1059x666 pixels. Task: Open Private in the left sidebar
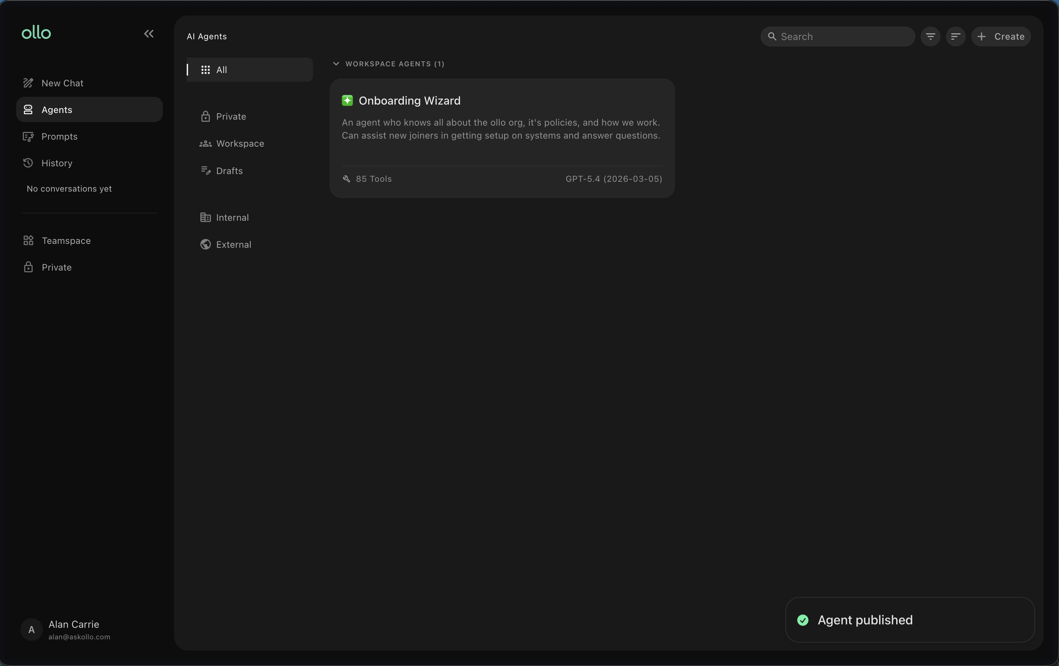tap(89, 267)
